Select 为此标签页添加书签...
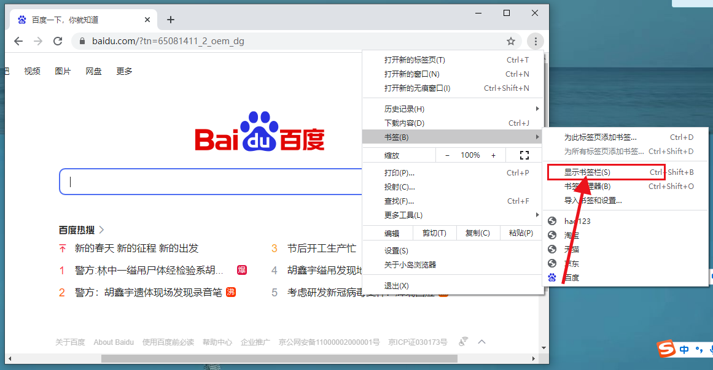This screenshot has height=370, width=713. tap(625, 137)
